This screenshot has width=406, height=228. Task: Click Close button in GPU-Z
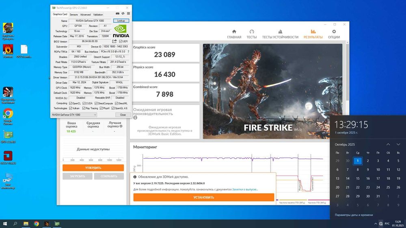click(123, 115)
